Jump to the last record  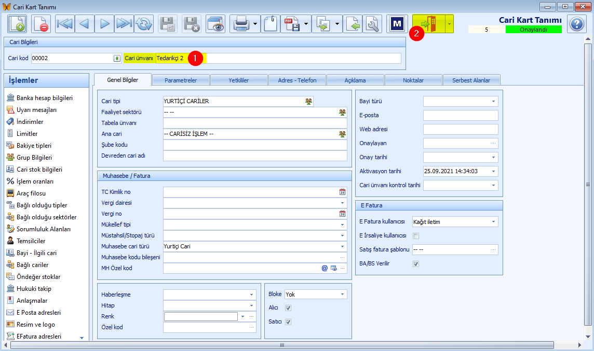(x=124, y=24)
